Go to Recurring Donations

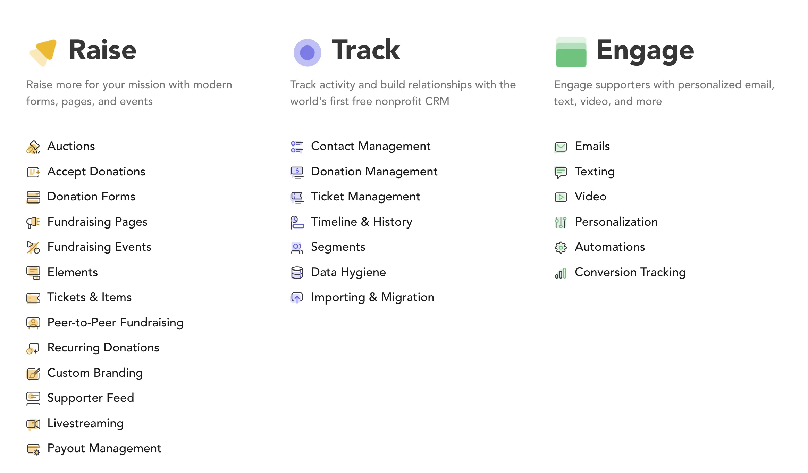coord(103,348)
